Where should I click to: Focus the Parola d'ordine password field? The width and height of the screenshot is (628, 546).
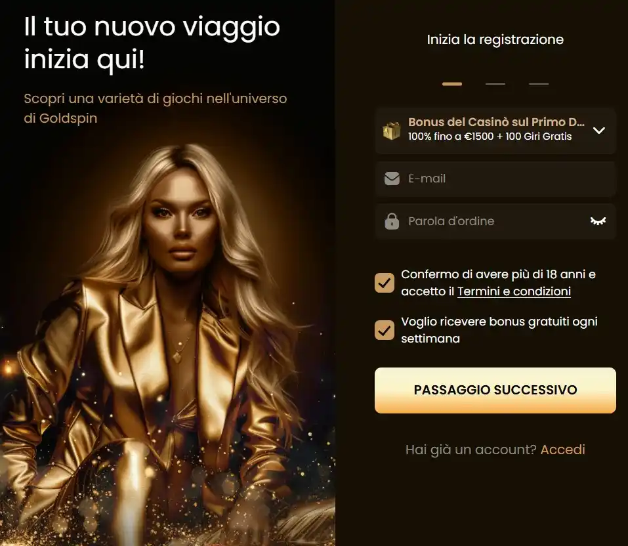pyautogui.click(x=495, y=221)
